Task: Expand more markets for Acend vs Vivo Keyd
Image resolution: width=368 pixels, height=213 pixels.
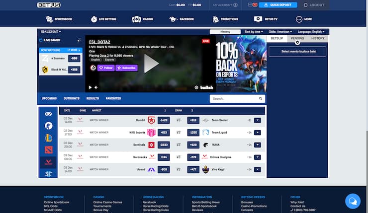Action: [257, 169]
